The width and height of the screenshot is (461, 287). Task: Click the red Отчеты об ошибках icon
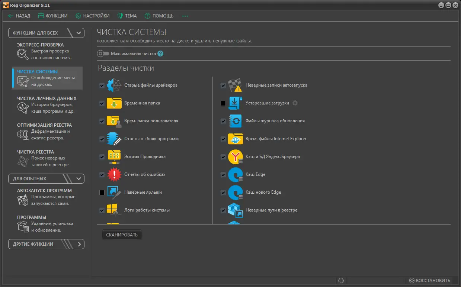[114, 174]
